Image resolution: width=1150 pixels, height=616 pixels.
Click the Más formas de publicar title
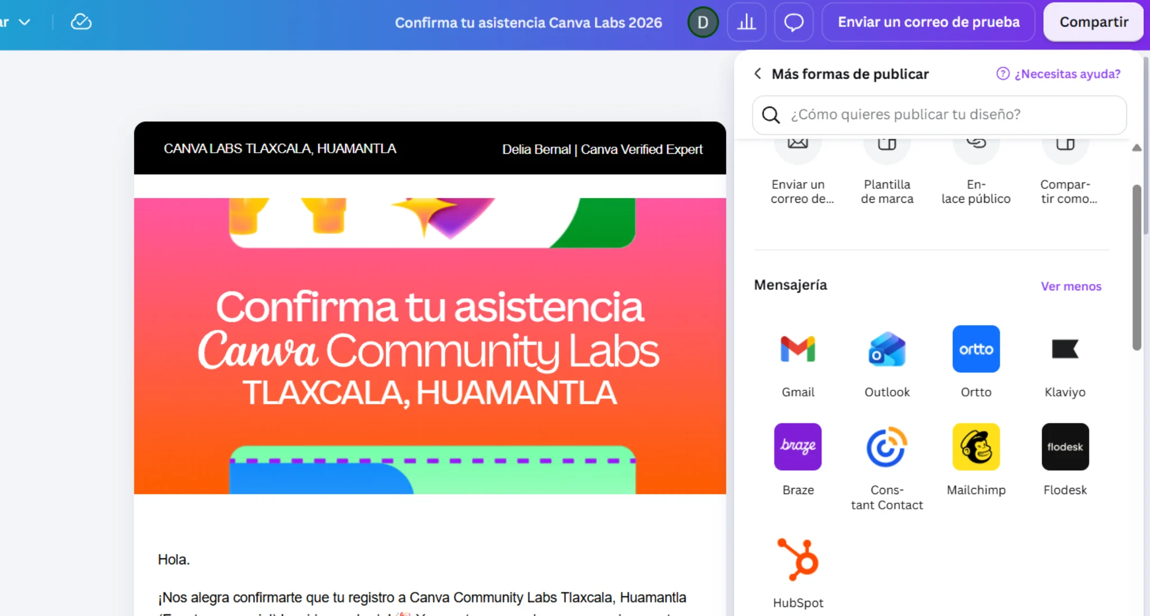click(850, 74)
